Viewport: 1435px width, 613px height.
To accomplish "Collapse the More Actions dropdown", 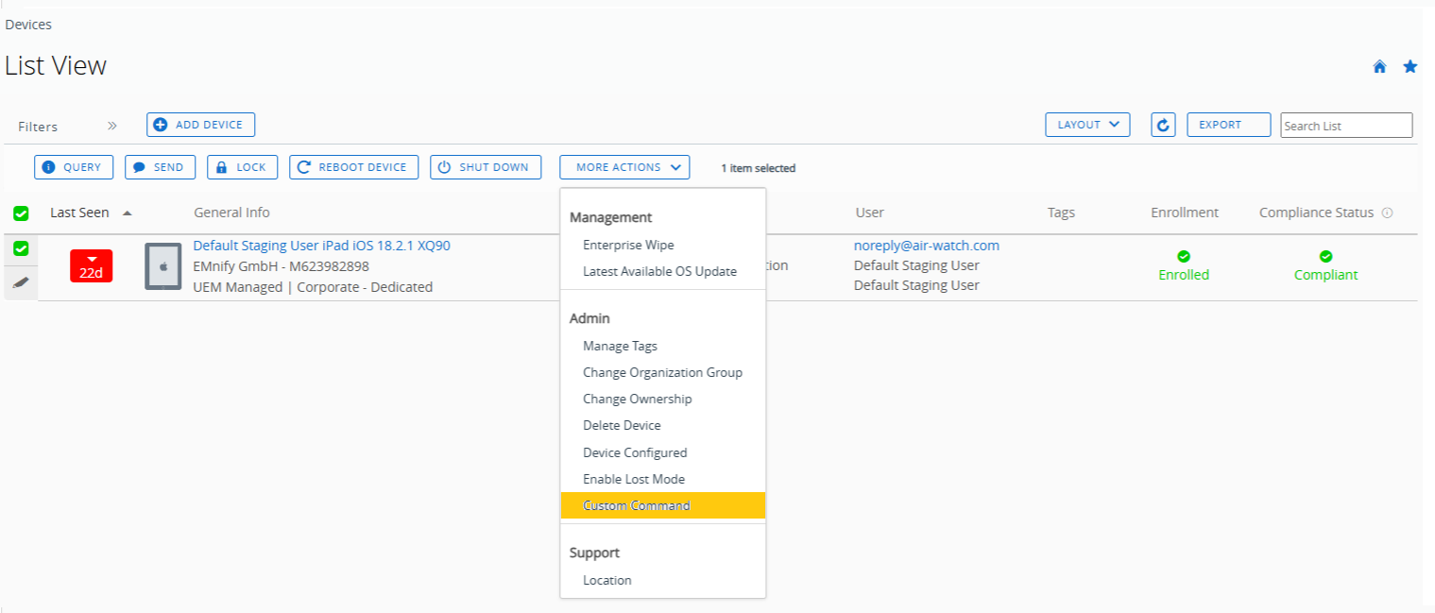I will pos(624,167).
